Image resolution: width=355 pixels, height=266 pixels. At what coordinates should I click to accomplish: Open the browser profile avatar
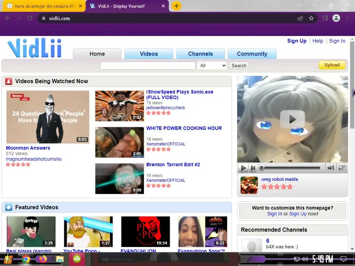click(336, 18)
